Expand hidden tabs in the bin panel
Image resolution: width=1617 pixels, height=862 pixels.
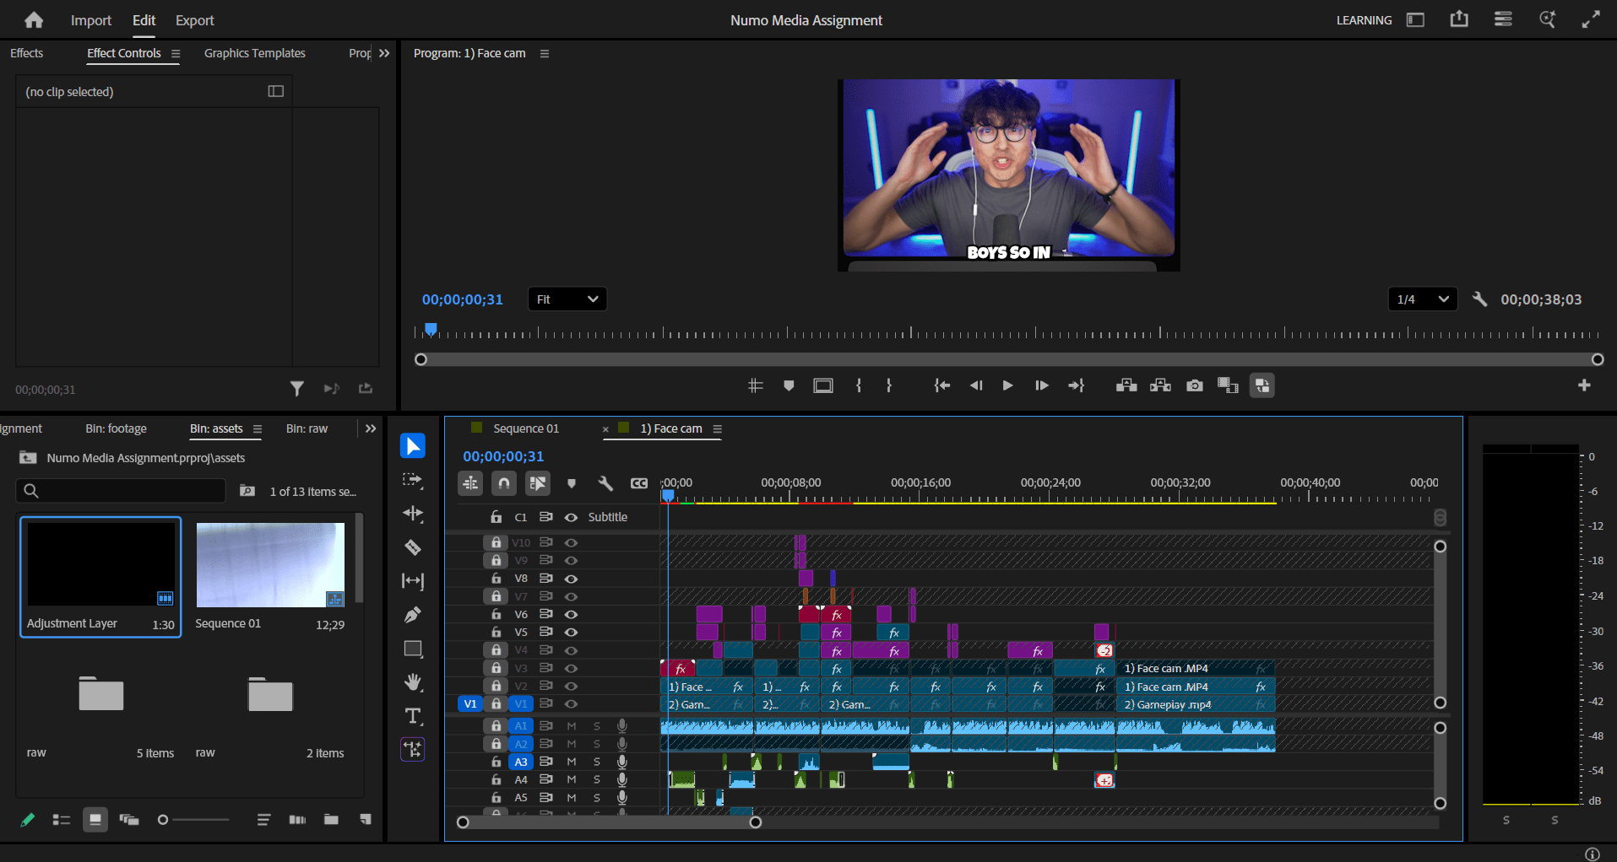click(x=371, y=428)
